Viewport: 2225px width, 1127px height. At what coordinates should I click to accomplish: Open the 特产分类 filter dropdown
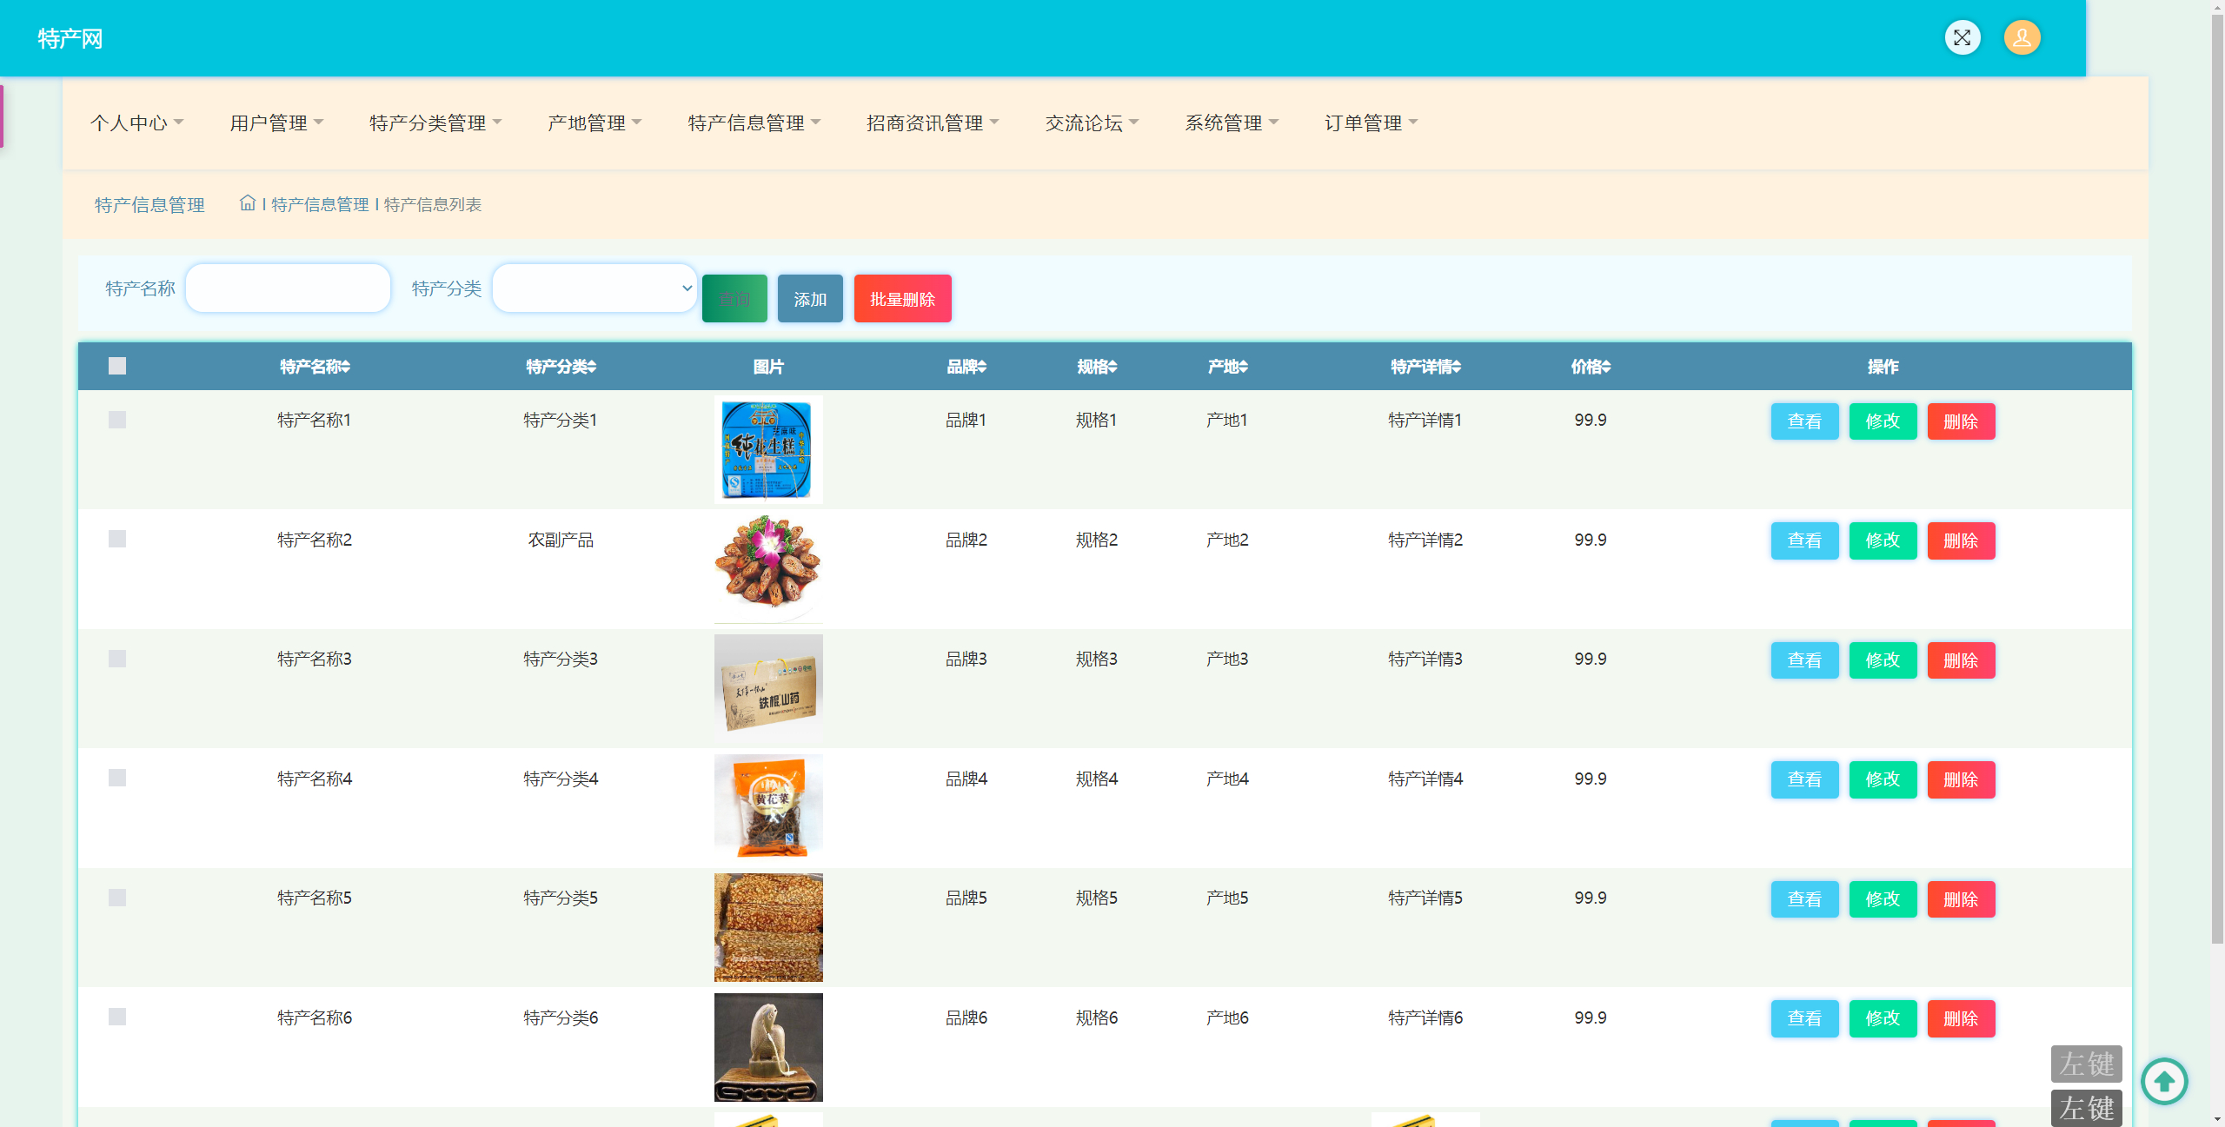(x=594, y=288)
